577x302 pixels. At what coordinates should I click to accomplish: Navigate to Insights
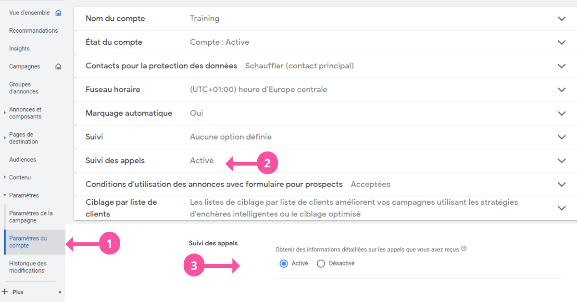[19, 48]
